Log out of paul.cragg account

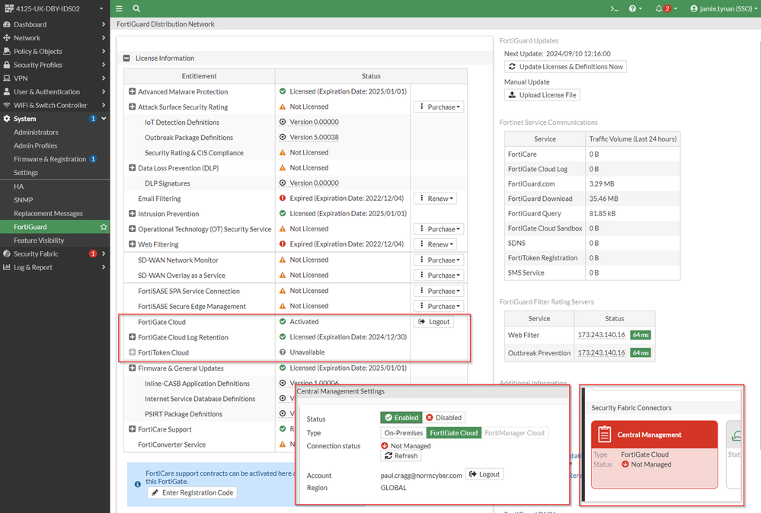click(484, 474)
